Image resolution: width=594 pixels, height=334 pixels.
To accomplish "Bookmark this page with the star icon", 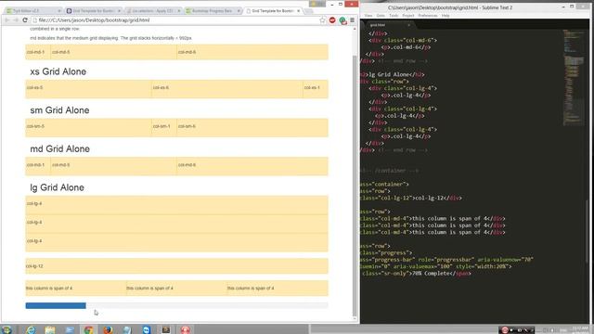I will (322, 20).
